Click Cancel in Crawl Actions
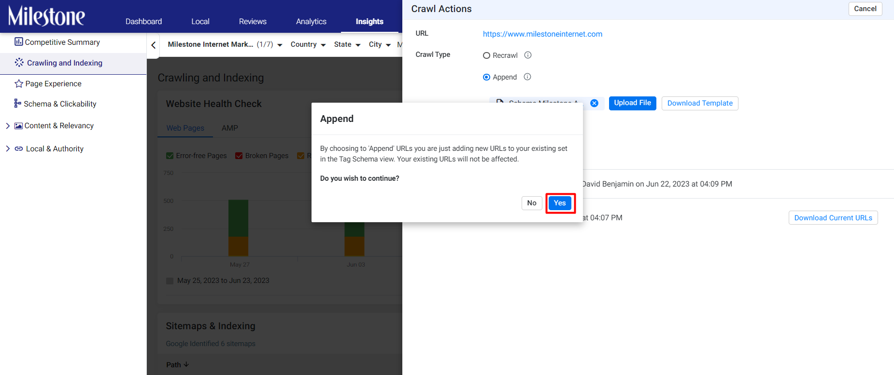Image resolution: width=894 pixels, height=375 pixels. [865, 9]
